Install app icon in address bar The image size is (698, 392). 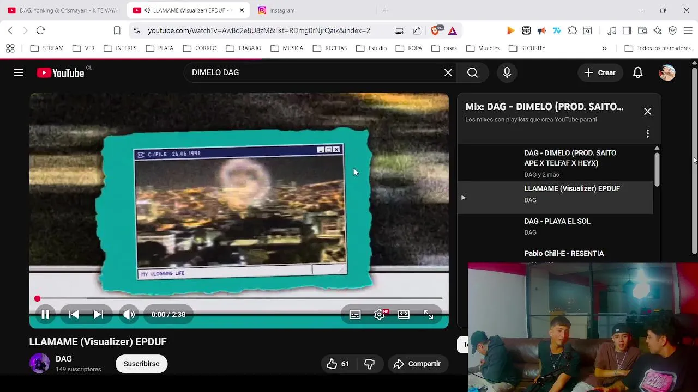400,30
